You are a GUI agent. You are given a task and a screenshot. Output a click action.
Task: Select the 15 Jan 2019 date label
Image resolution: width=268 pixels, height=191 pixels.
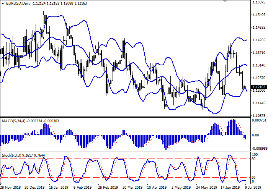[59, 188]
